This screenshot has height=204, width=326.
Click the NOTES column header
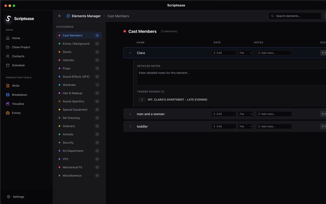click(x=258, y=42)
